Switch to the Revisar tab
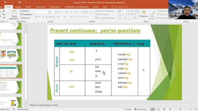Image resolution: width=198 pixels, height=111 pixels. (x=96, y=7)
